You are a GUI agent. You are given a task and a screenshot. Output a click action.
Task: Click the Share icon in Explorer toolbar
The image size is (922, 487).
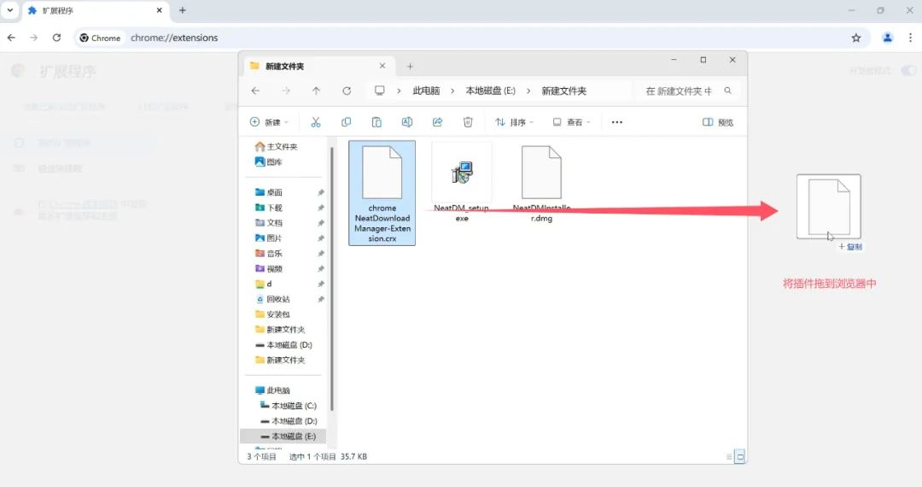click(437, 122)
